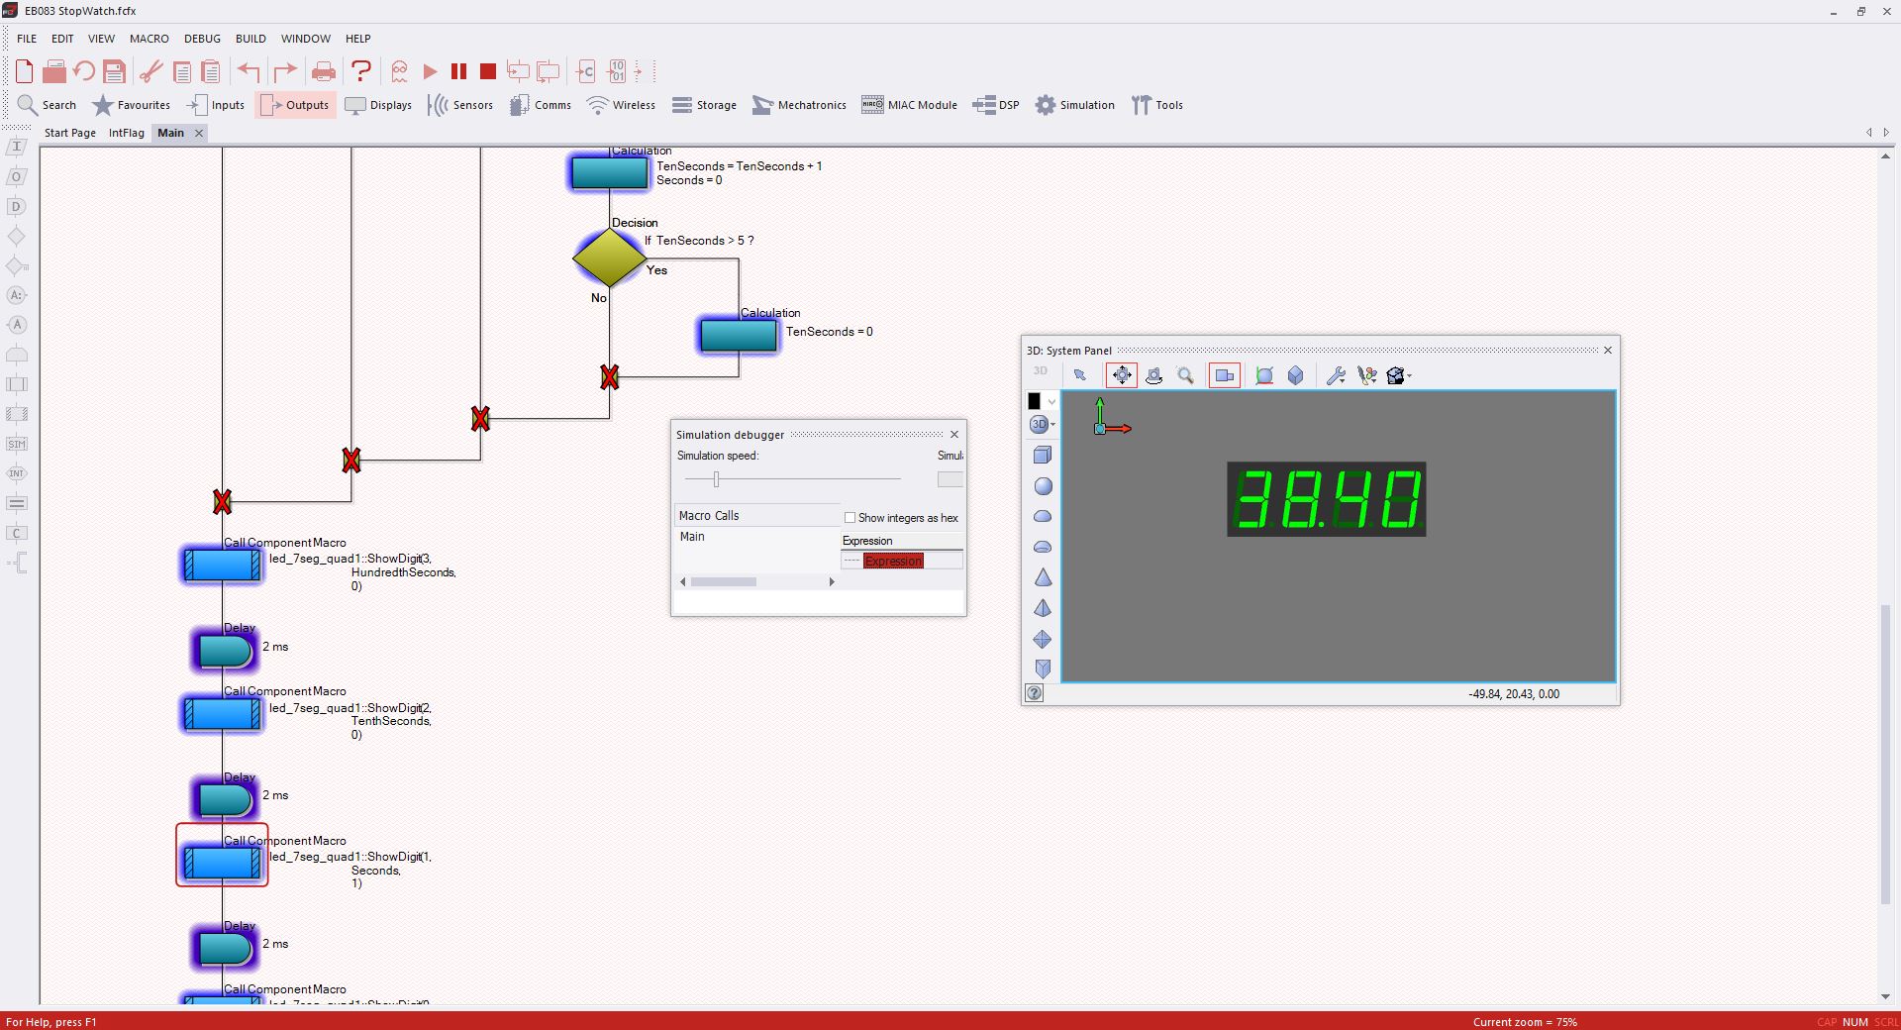This screenshot has height=1030, width=1901.
Task: Step into the next flowchart icon
Action: point(518,71)
